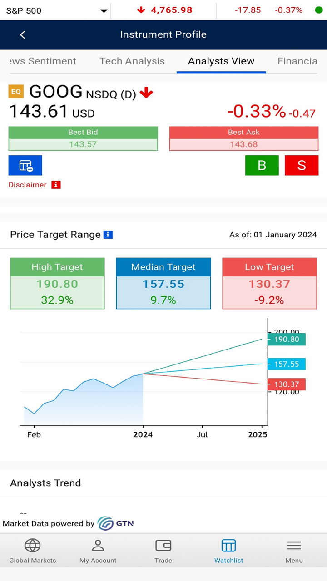Select the Analysts View tab
The width and height of the screenshot is (327, 581).
(221, 61)
